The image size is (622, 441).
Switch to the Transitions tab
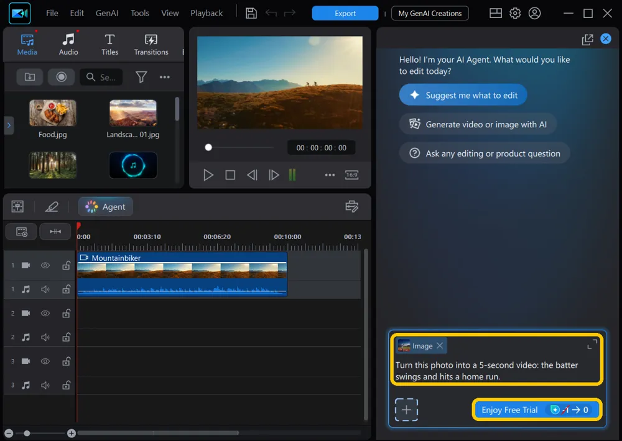point(151,44)
